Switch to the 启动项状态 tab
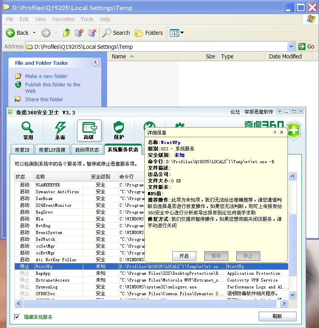This screenshot has height=328, width=319. coord(87,150)
